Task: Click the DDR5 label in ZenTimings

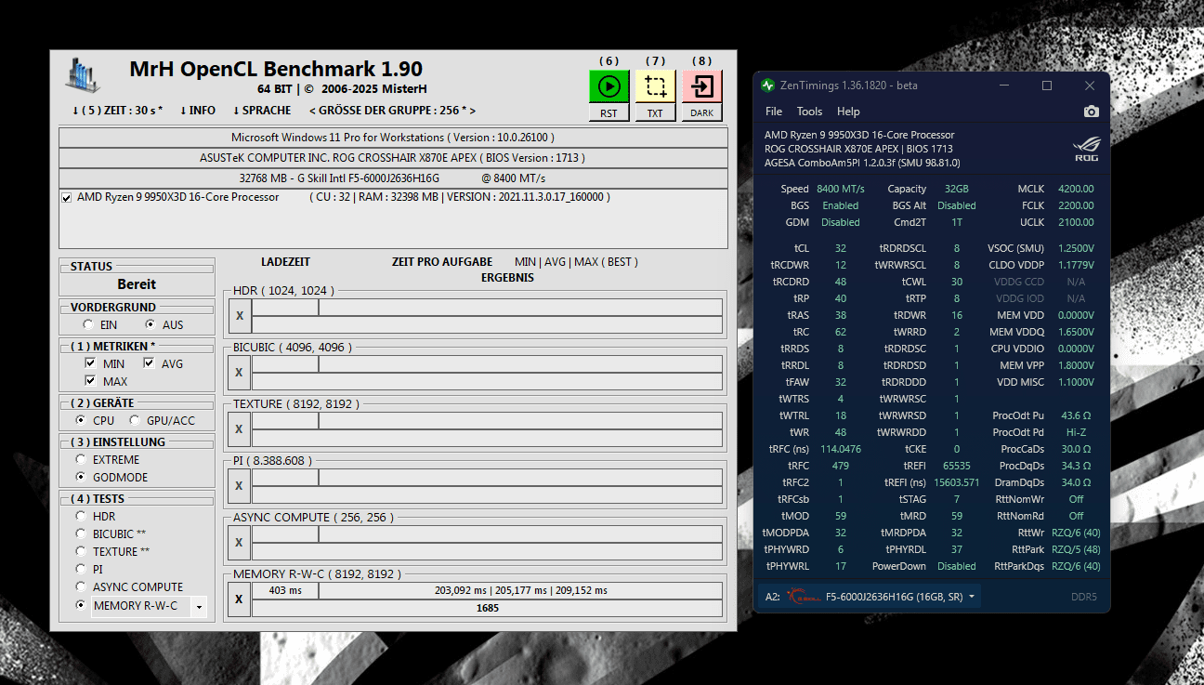Action: (1084, 597)
